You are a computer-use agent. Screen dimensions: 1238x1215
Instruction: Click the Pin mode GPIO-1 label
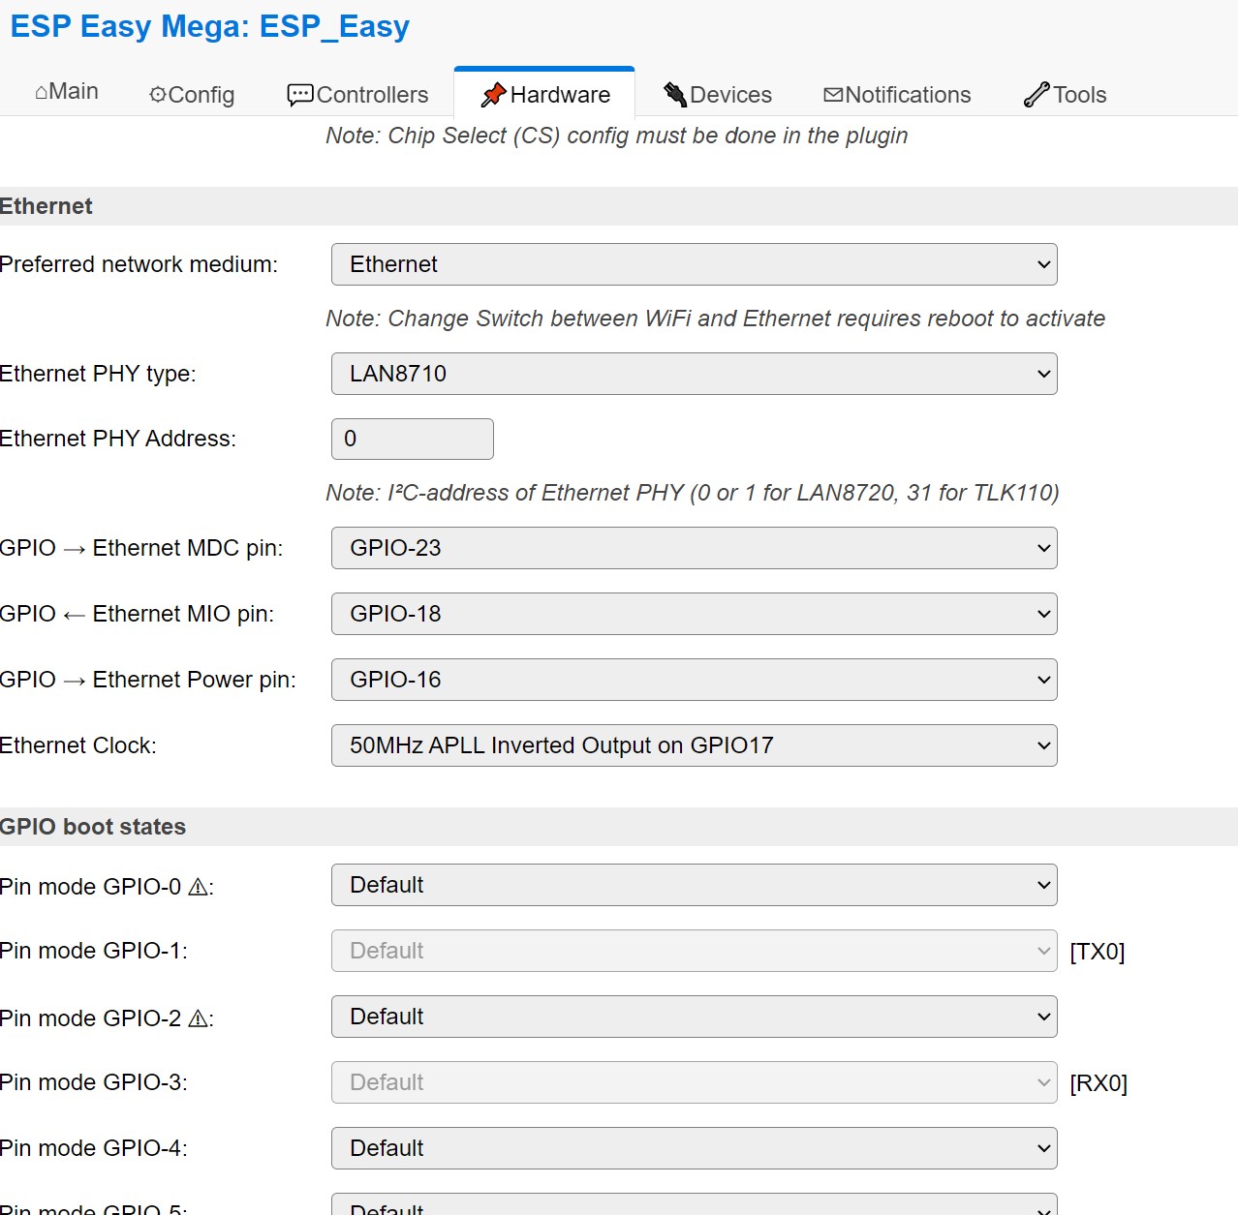point(94,951)
